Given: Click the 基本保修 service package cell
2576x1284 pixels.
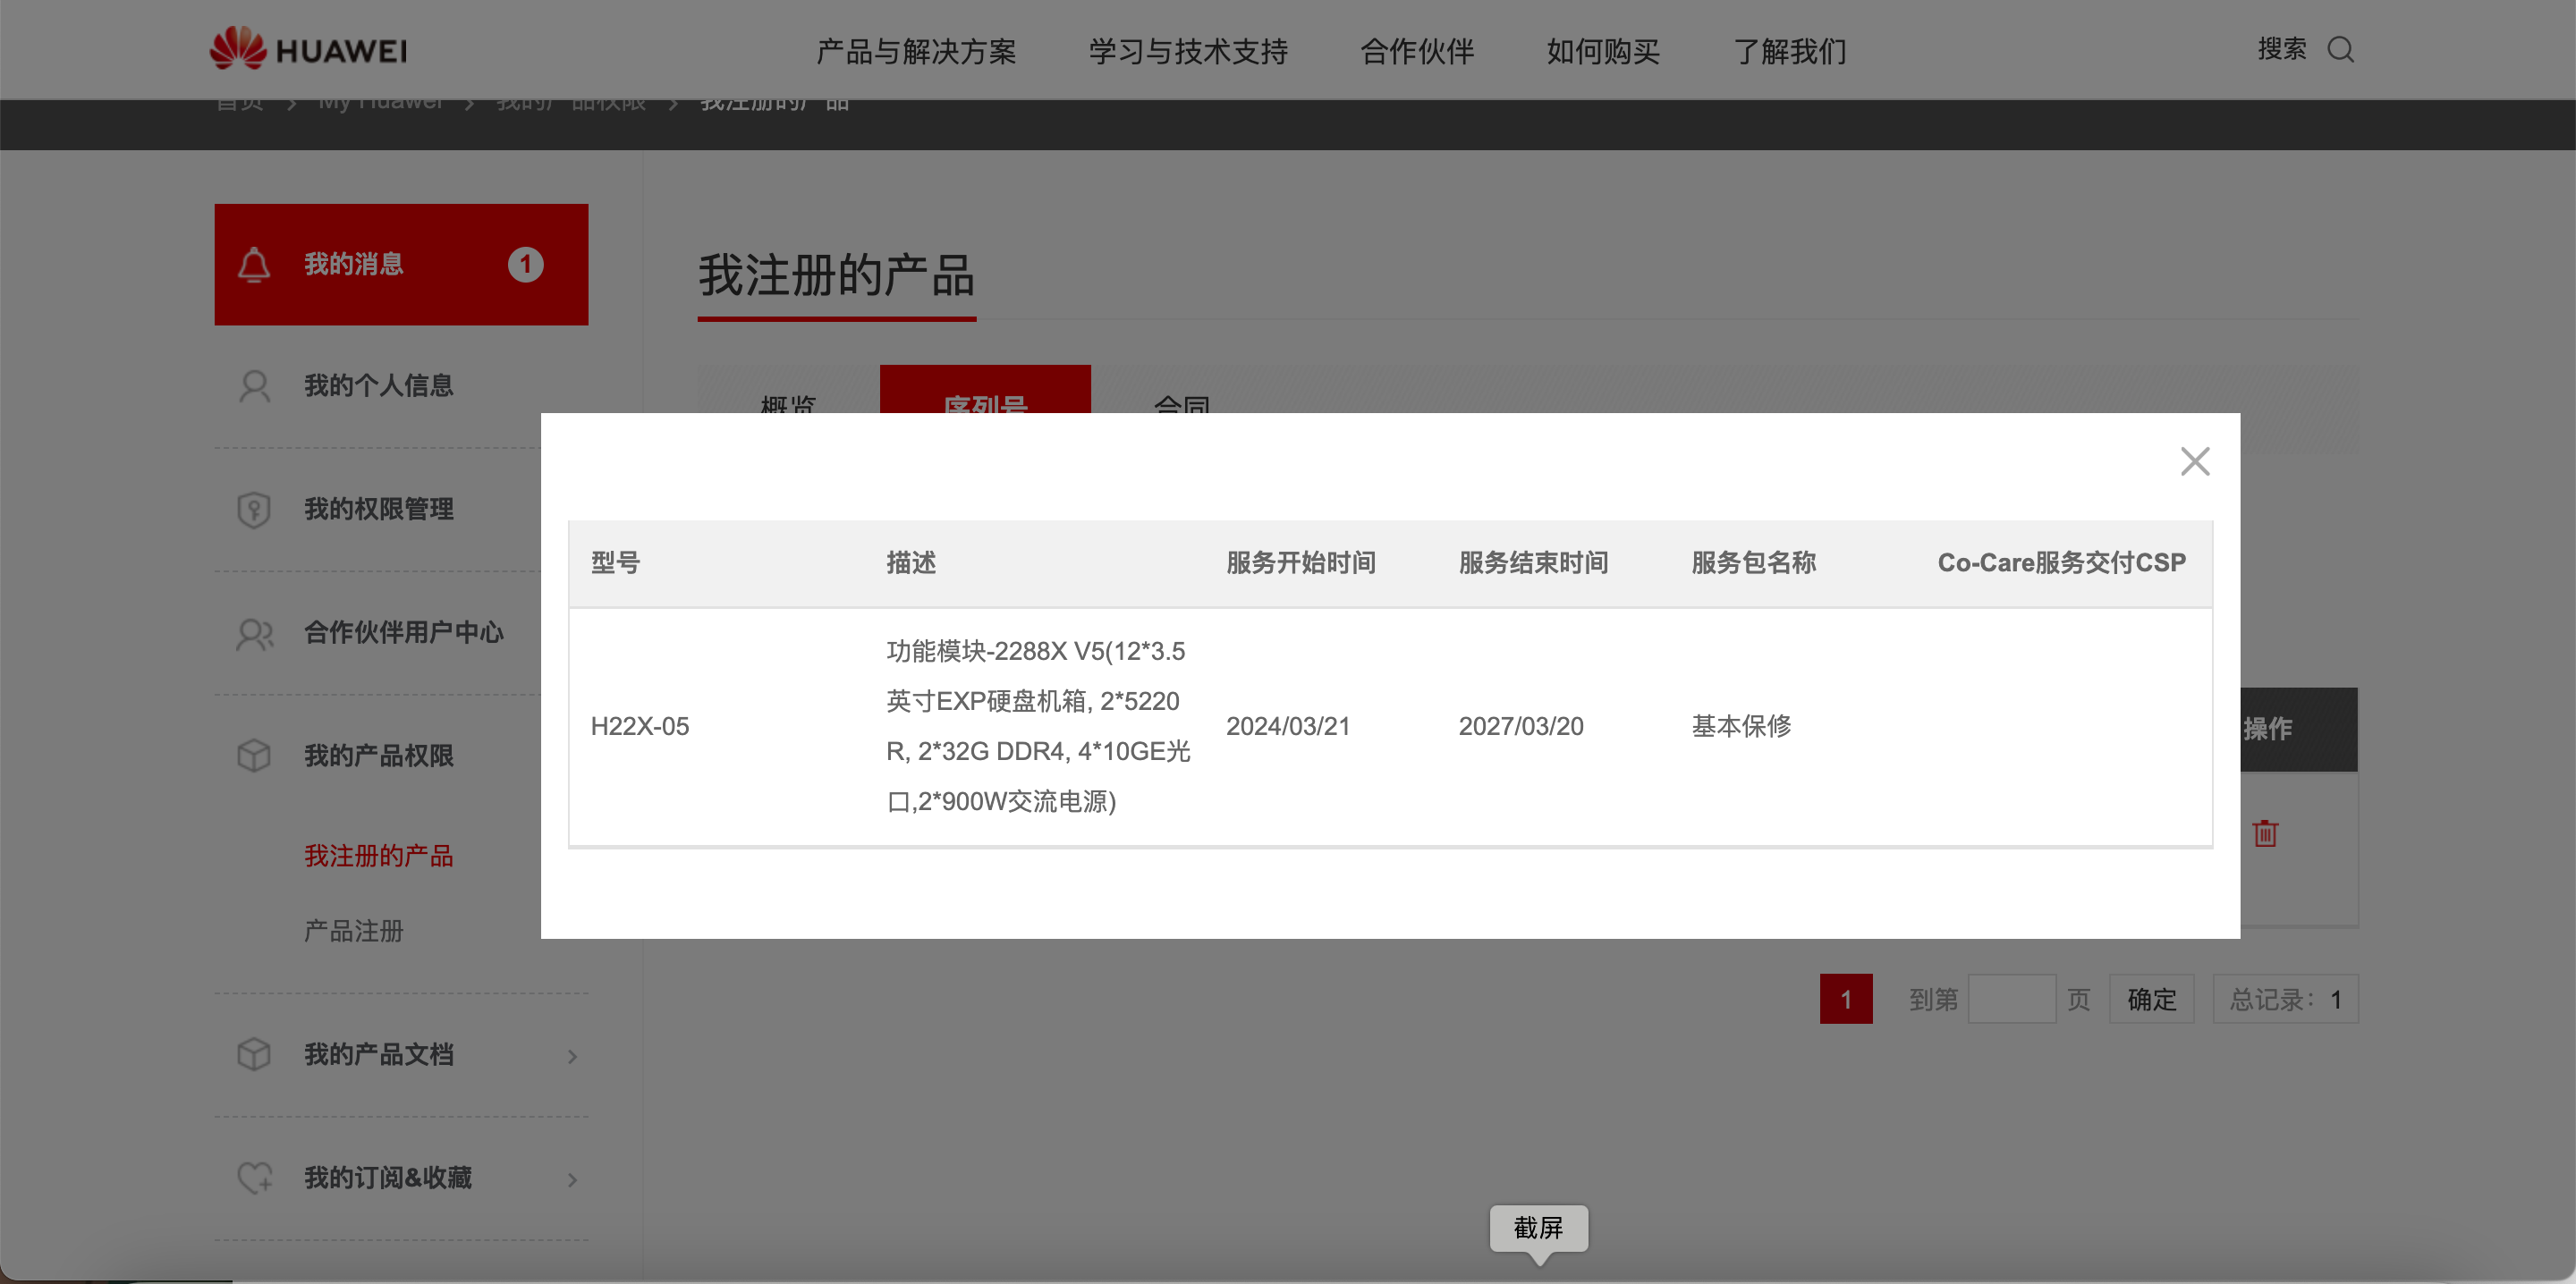Looking at the screenshot, I should pos(1741,726).
